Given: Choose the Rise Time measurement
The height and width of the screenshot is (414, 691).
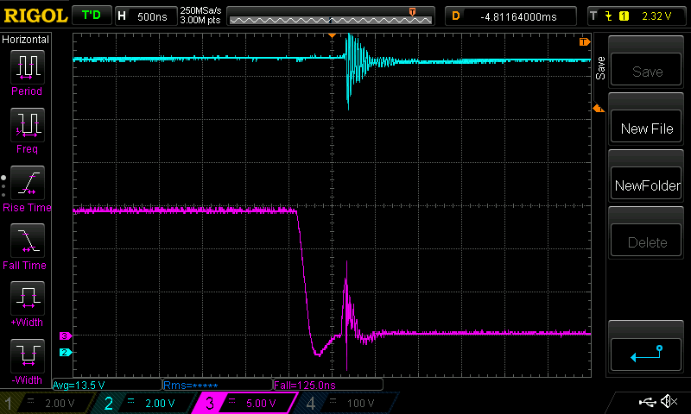Looking at the screenshot, I should [26, 187].
